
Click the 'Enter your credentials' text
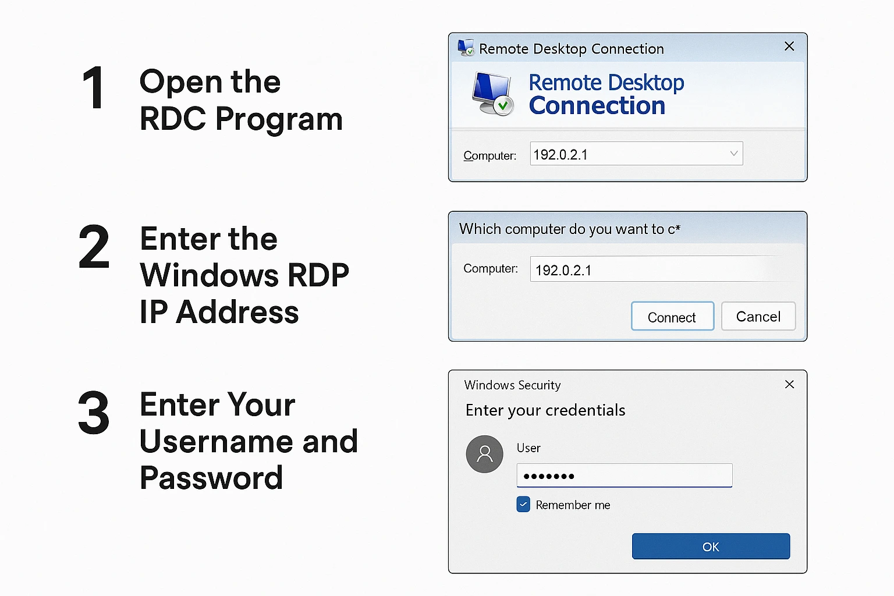coord(545,410)
